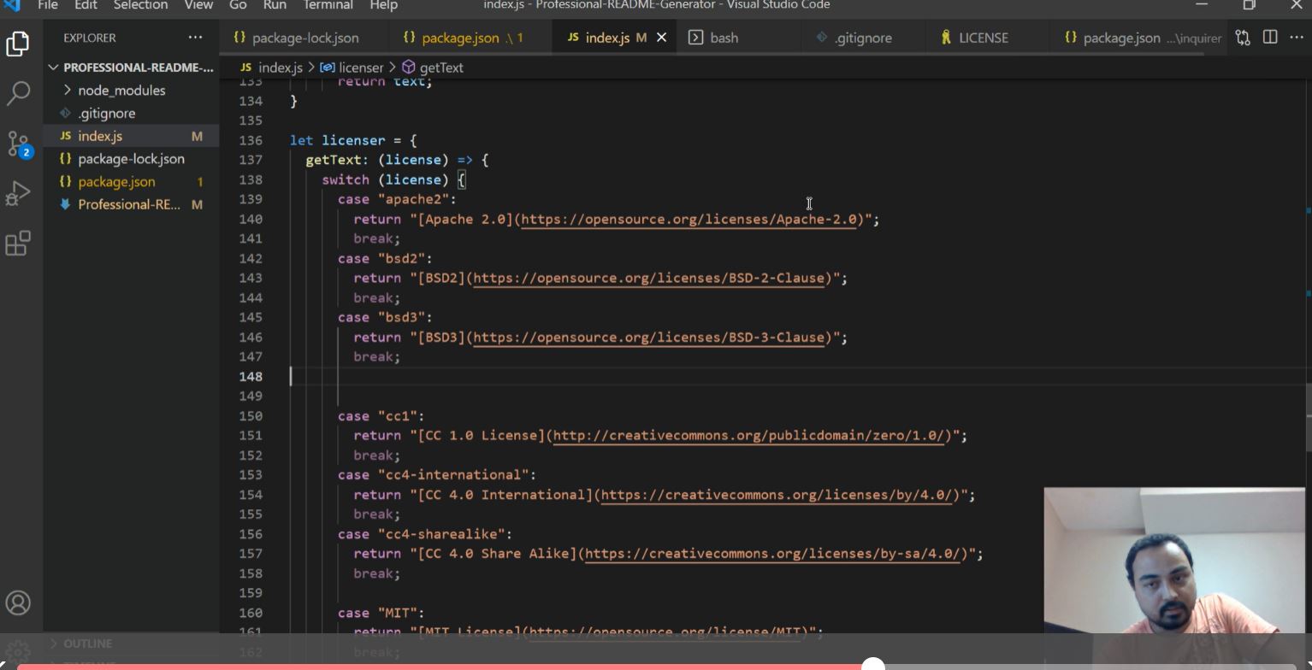The image size is (1312, 670).
Task: Open the Terminal menu
Action: coord(328,5)
